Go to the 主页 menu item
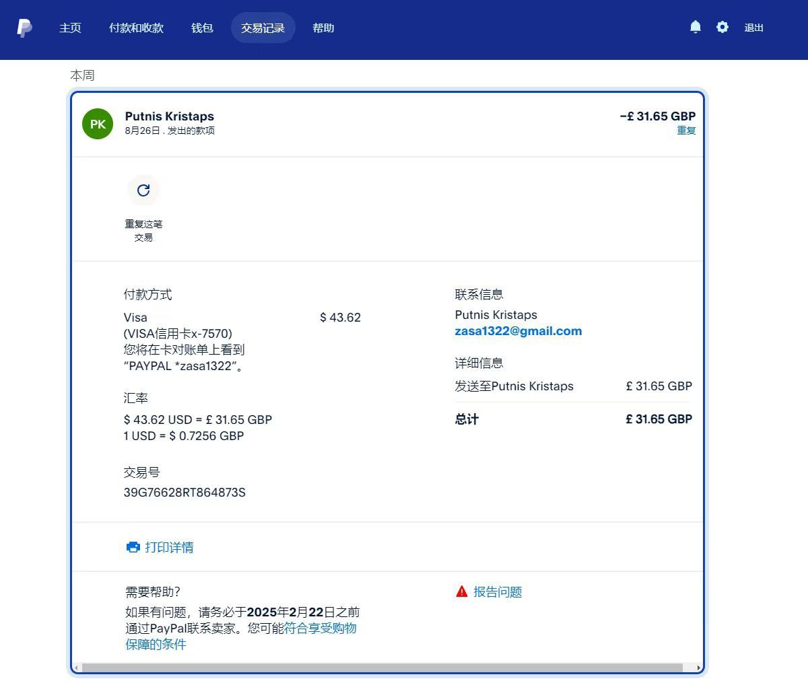The width and height of the screenshot is (808, 683). click(x=70, y=28)
